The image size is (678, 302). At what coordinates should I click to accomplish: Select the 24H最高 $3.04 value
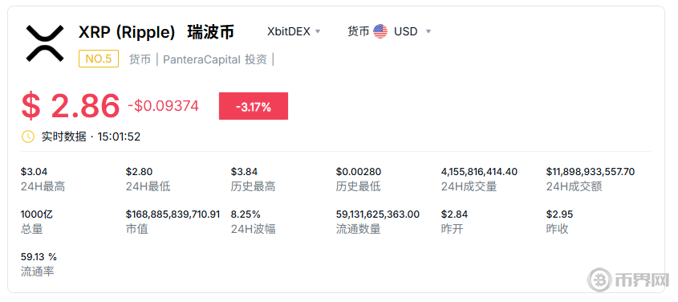point(35,172)
